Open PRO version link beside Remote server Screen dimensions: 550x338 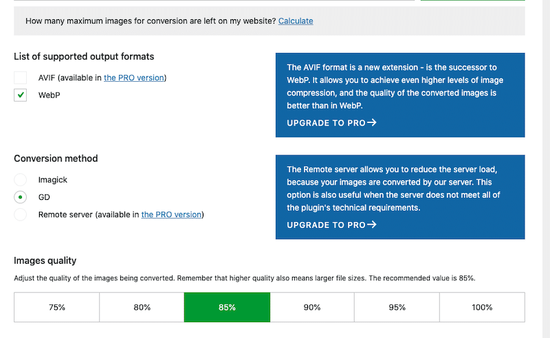pyautogui.click(x=171, y=214)
